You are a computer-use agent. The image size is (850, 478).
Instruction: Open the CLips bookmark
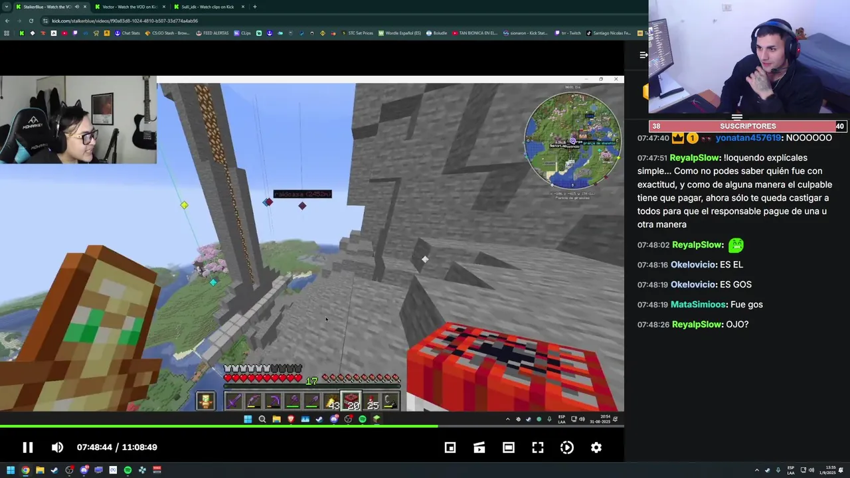pos(242,33)
